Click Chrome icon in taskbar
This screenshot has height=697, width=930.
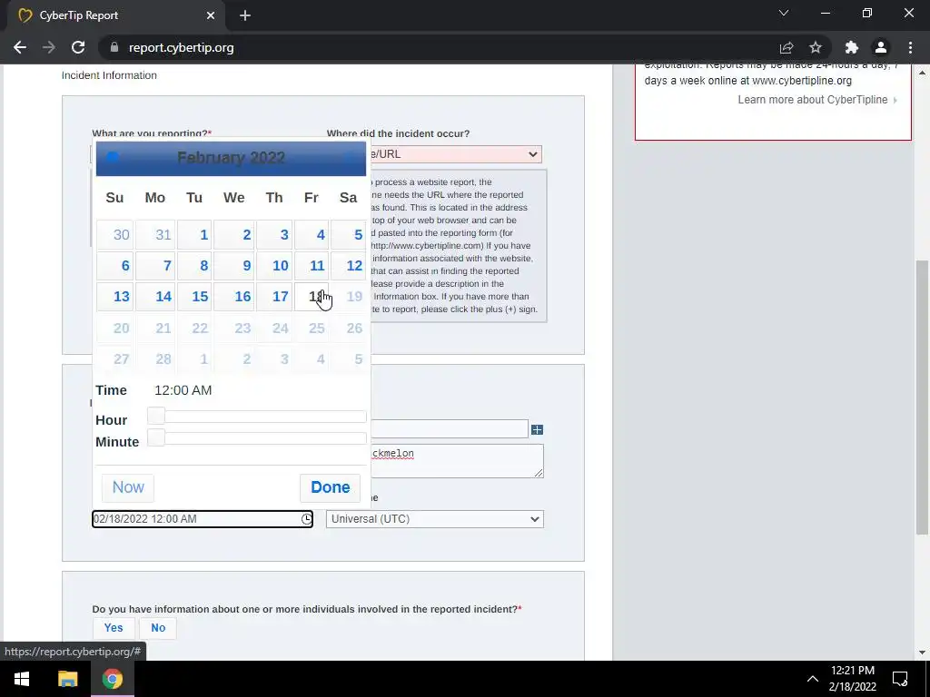click(112, 679)
